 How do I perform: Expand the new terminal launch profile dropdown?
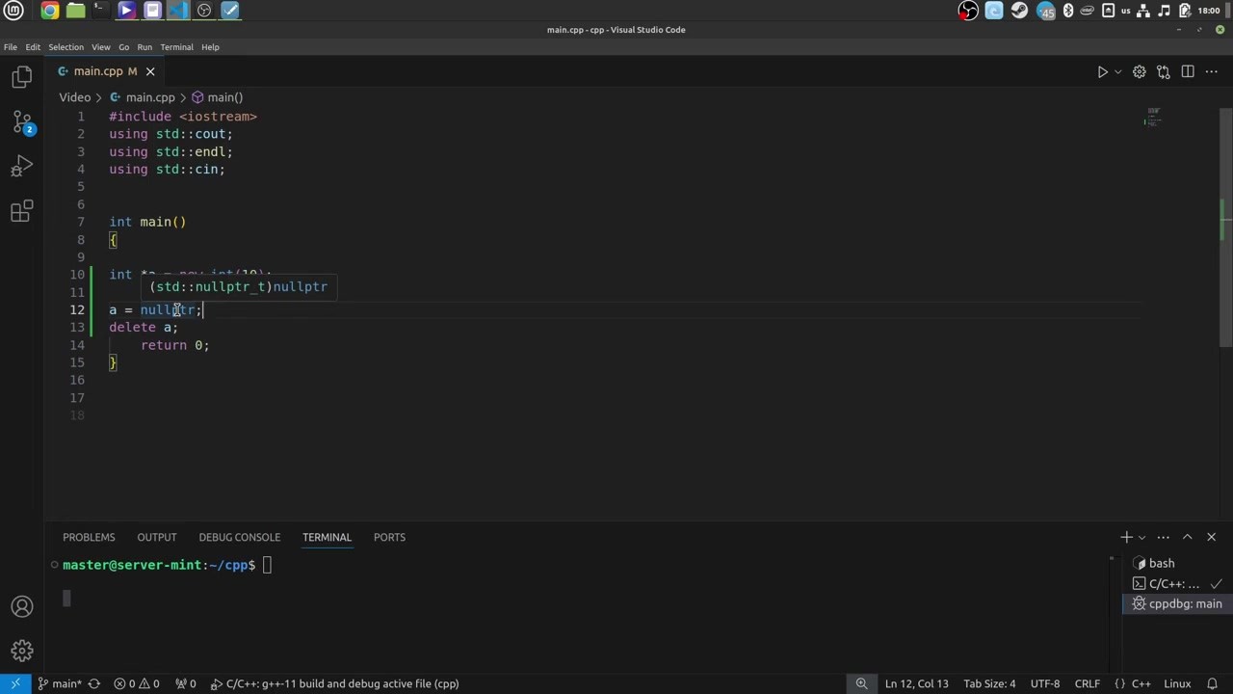1141,537
